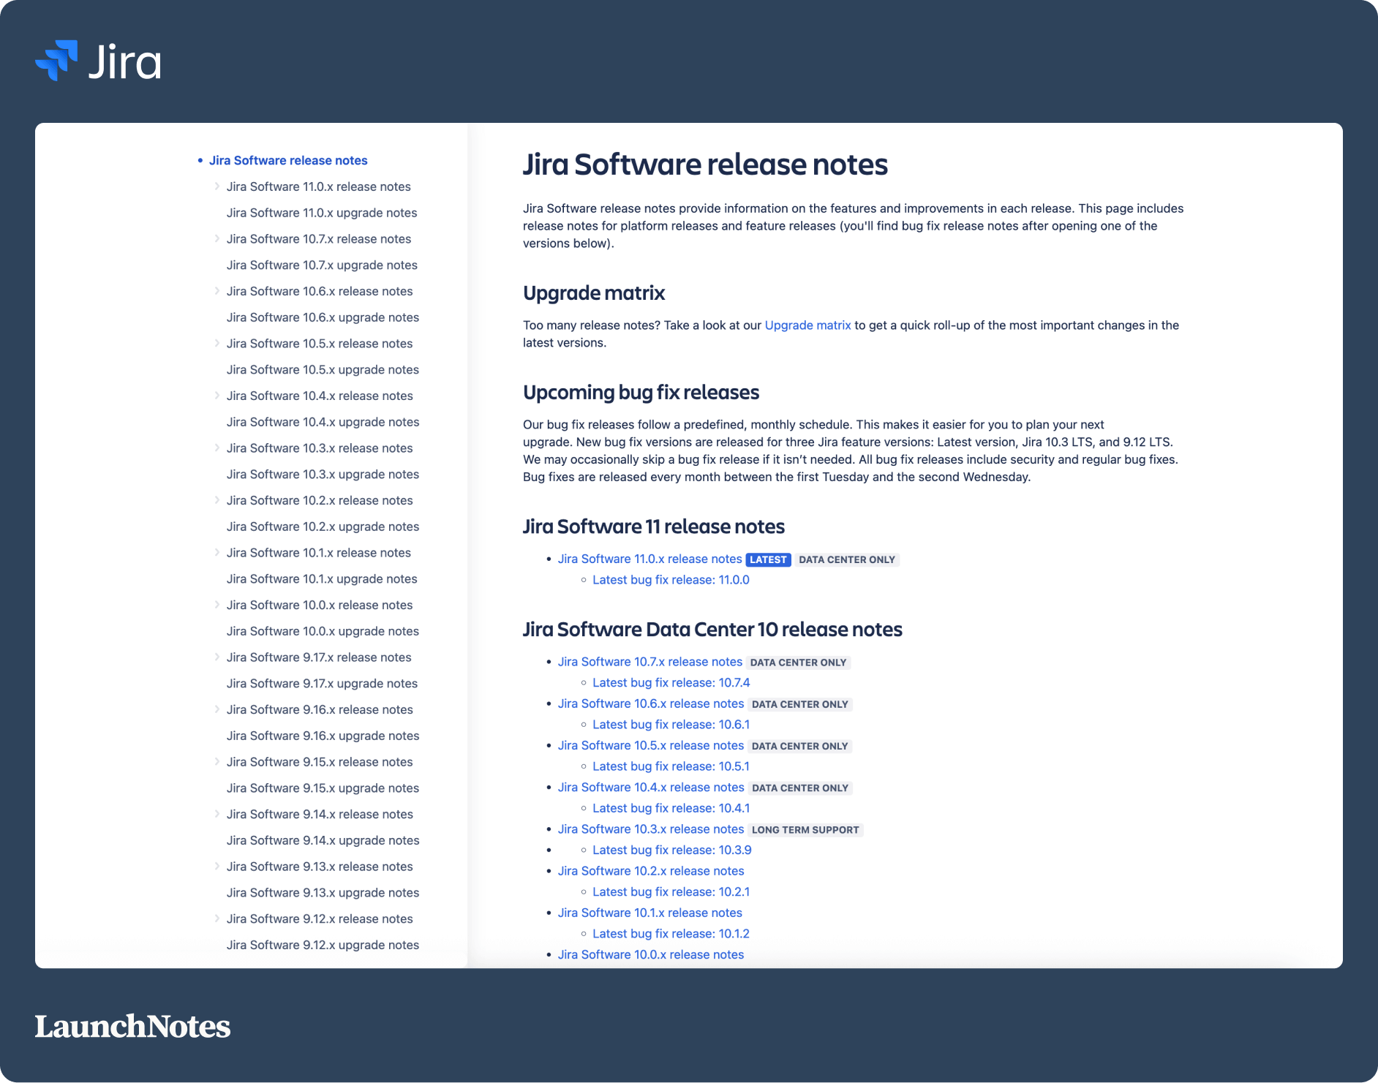Open Jira Software 10.5.x upgrade notes in sidebar
Screen dimensions: 1378x1083
coord(323,369)
